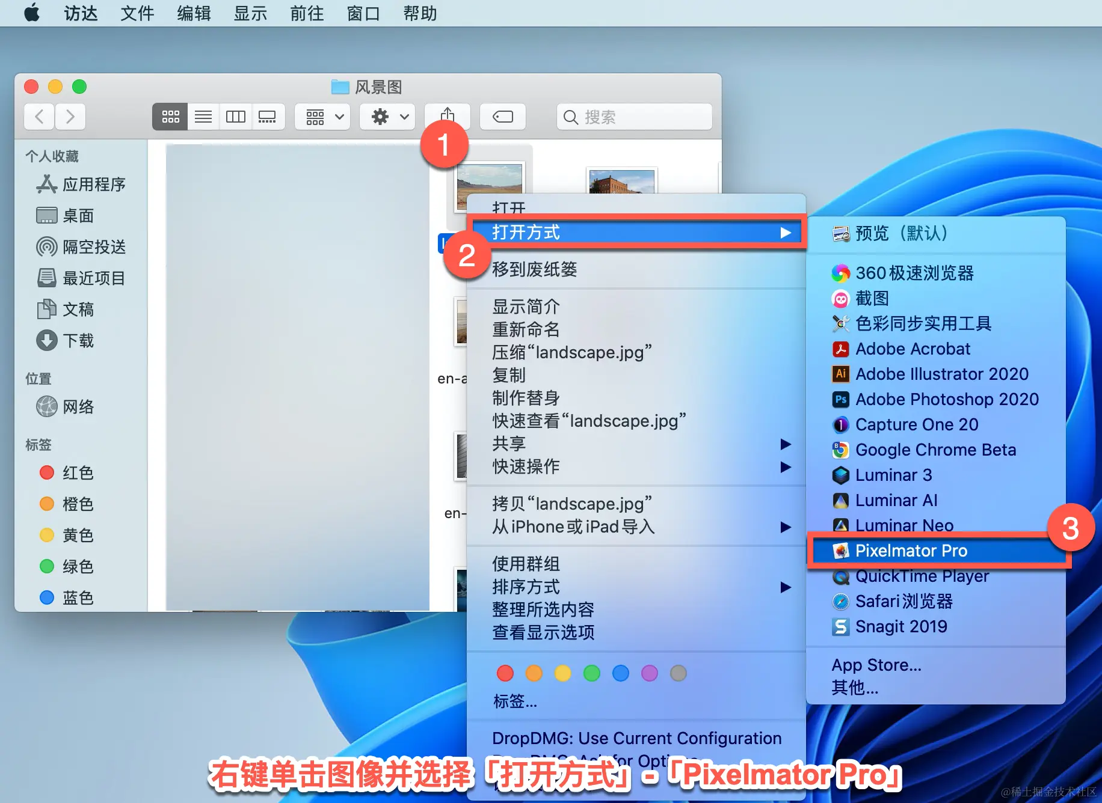Open 文稿 in the sidebar
The width and height of the screenshot is (1102, 803).
point(65,310)
